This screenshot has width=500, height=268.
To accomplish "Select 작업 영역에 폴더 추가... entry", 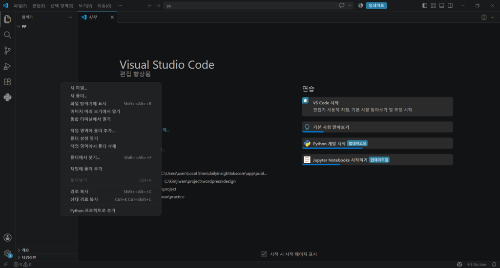I will pyautogui.click(x=111, y=131).
